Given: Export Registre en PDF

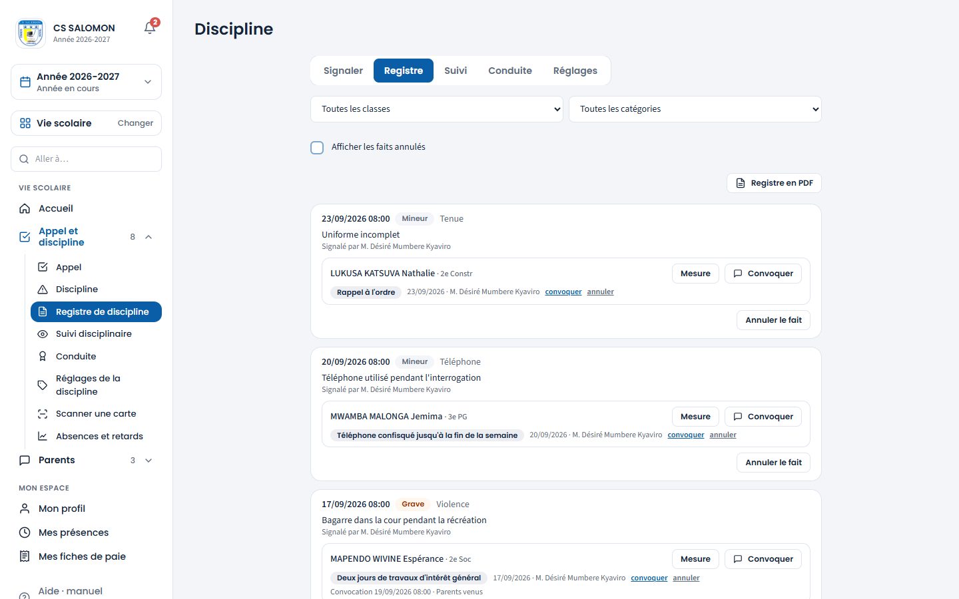Looking at the screenshot, I should [774, 183].
